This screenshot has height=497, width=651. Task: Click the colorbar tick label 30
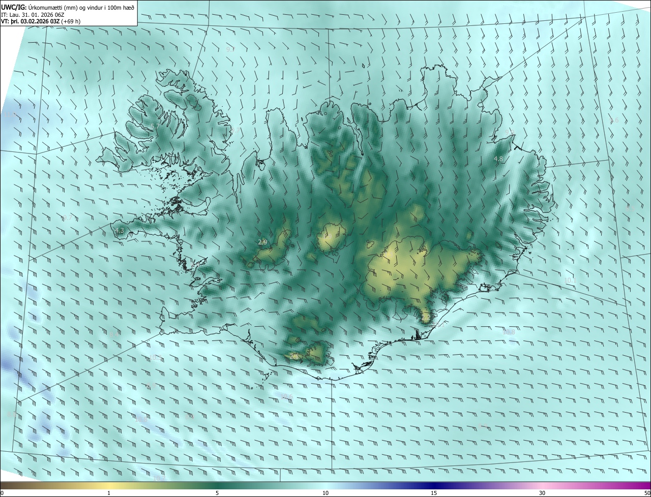click(x=542, y=493)
